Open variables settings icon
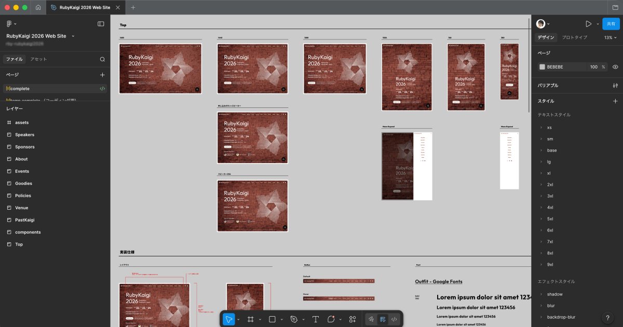 click(615, 86)
